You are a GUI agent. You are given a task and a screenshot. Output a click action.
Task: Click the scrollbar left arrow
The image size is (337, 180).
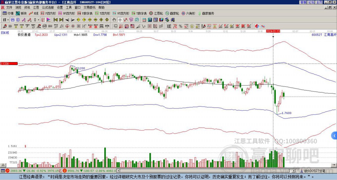118,171
